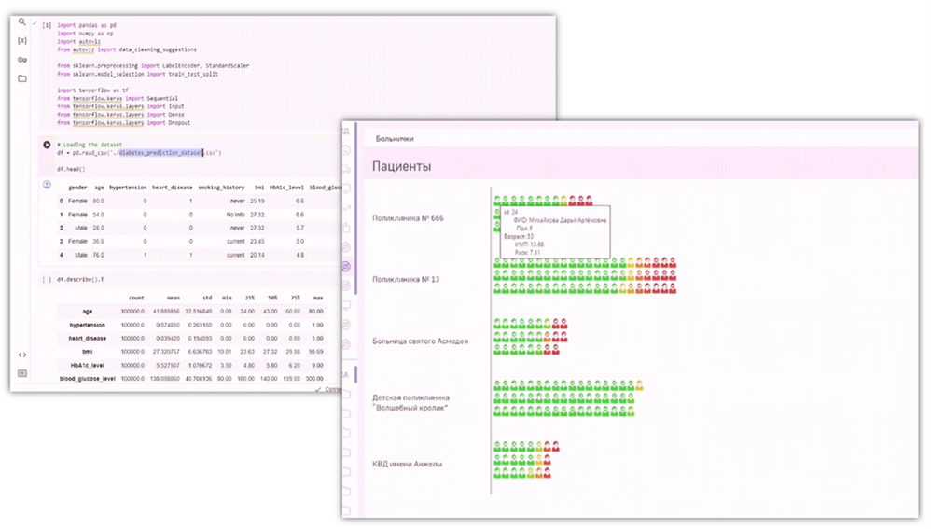Click the thumbs-up icon in patients app sidebar
Viewport: 931px width, 529px height.
coord(347,228)
